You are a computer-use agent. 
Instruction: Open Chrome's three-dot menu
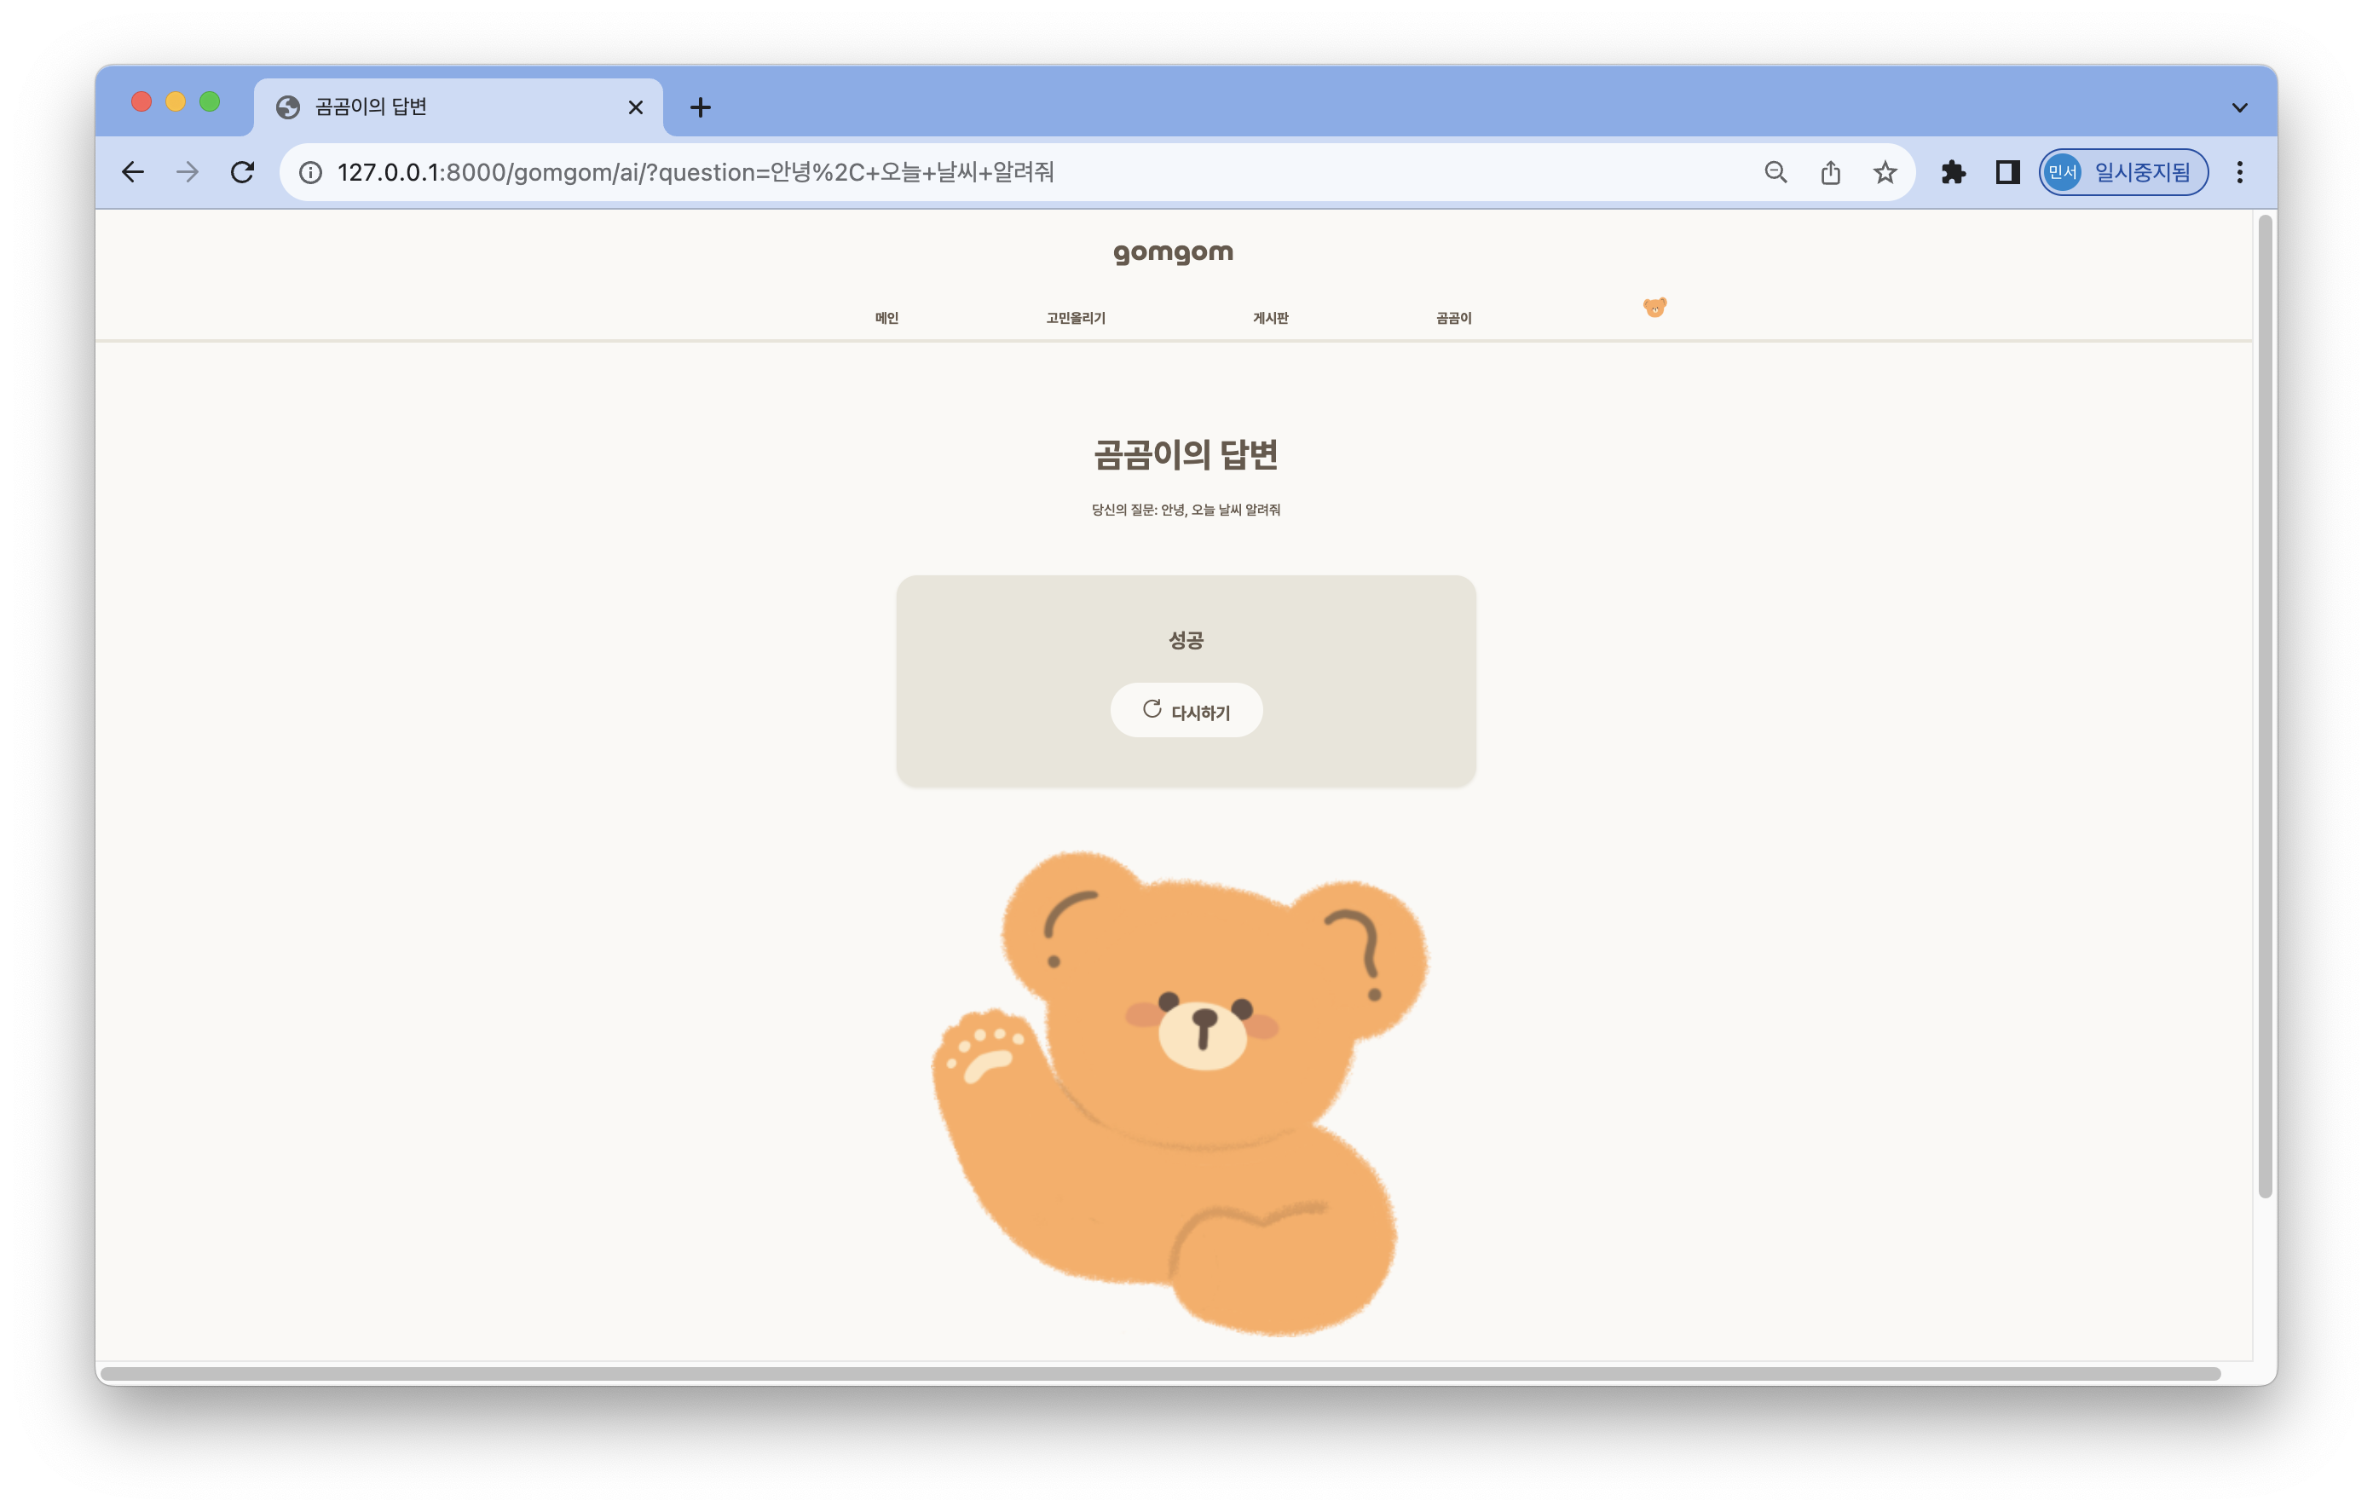click(x=2239, y=172)
